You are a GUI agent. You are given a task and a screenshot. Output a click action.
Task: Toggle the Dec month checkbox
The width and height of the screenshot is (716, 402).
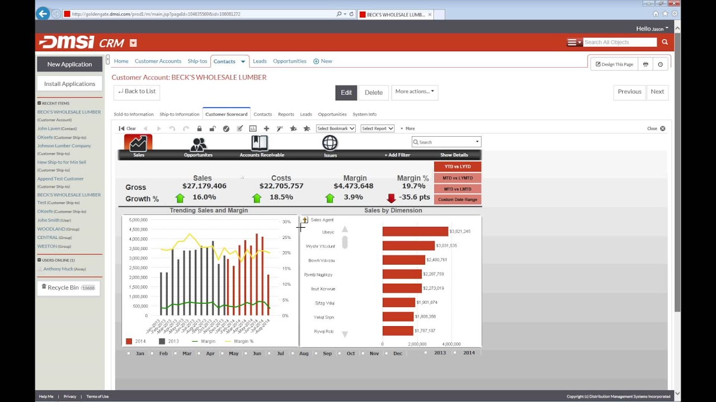click(387, 353)
